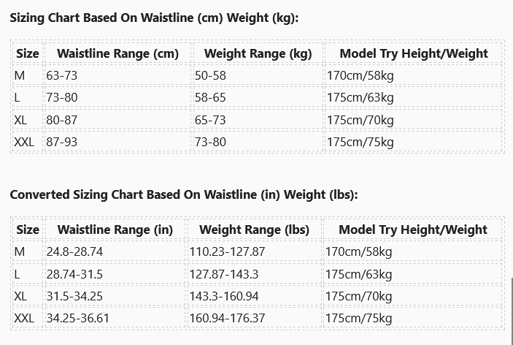This screenshot has width=513, height=345.
Task: Click the 50-58 weight range cell
Action: [x=210, y=75]
